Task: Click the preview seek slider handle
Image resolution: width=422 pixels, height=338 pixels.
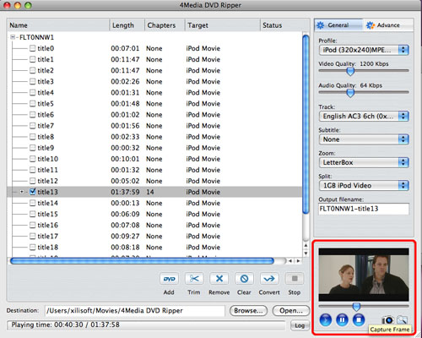Action: tap(356, 307)
